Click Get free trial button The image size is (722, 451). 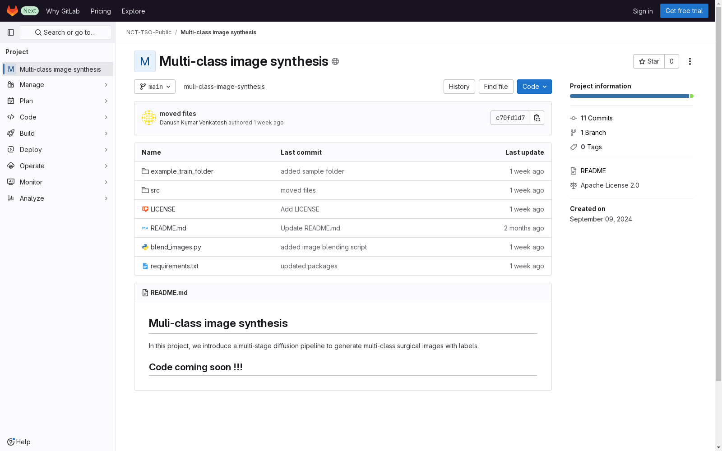(x=684, y=11)
